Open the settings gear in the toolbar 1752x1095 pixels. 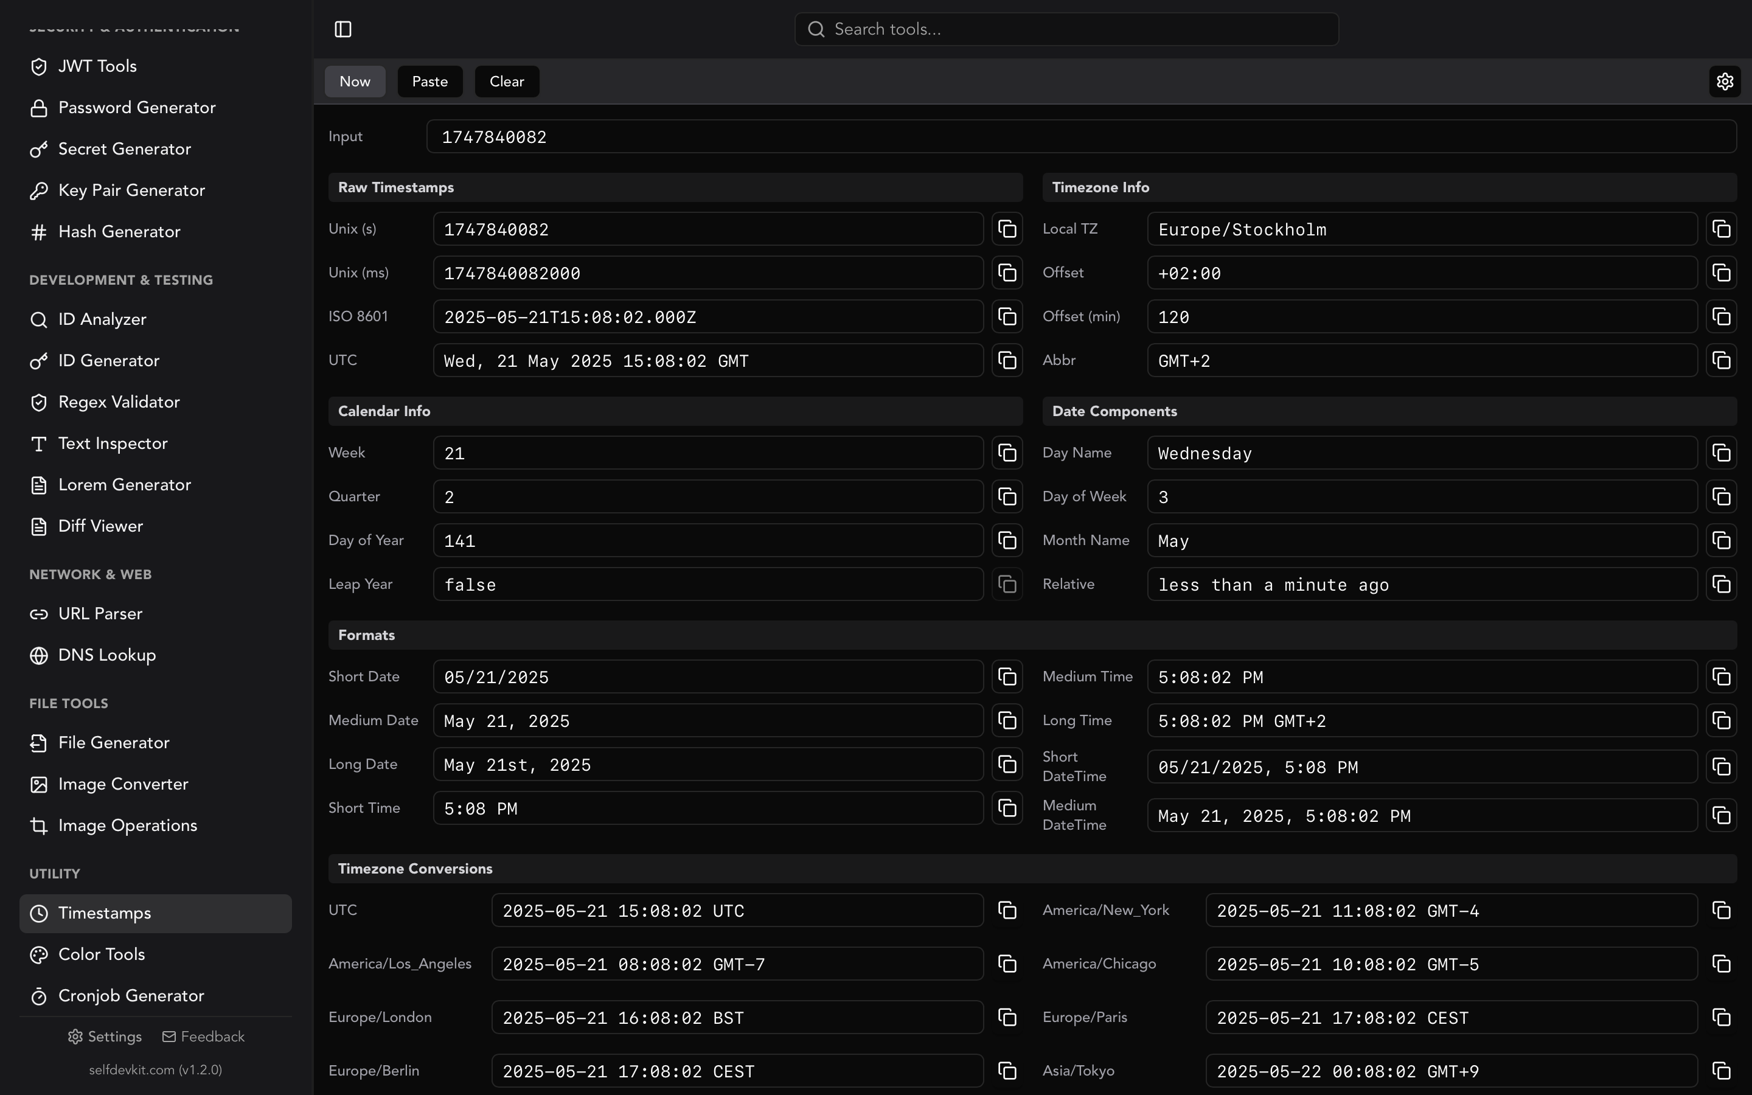[1725, 81]
